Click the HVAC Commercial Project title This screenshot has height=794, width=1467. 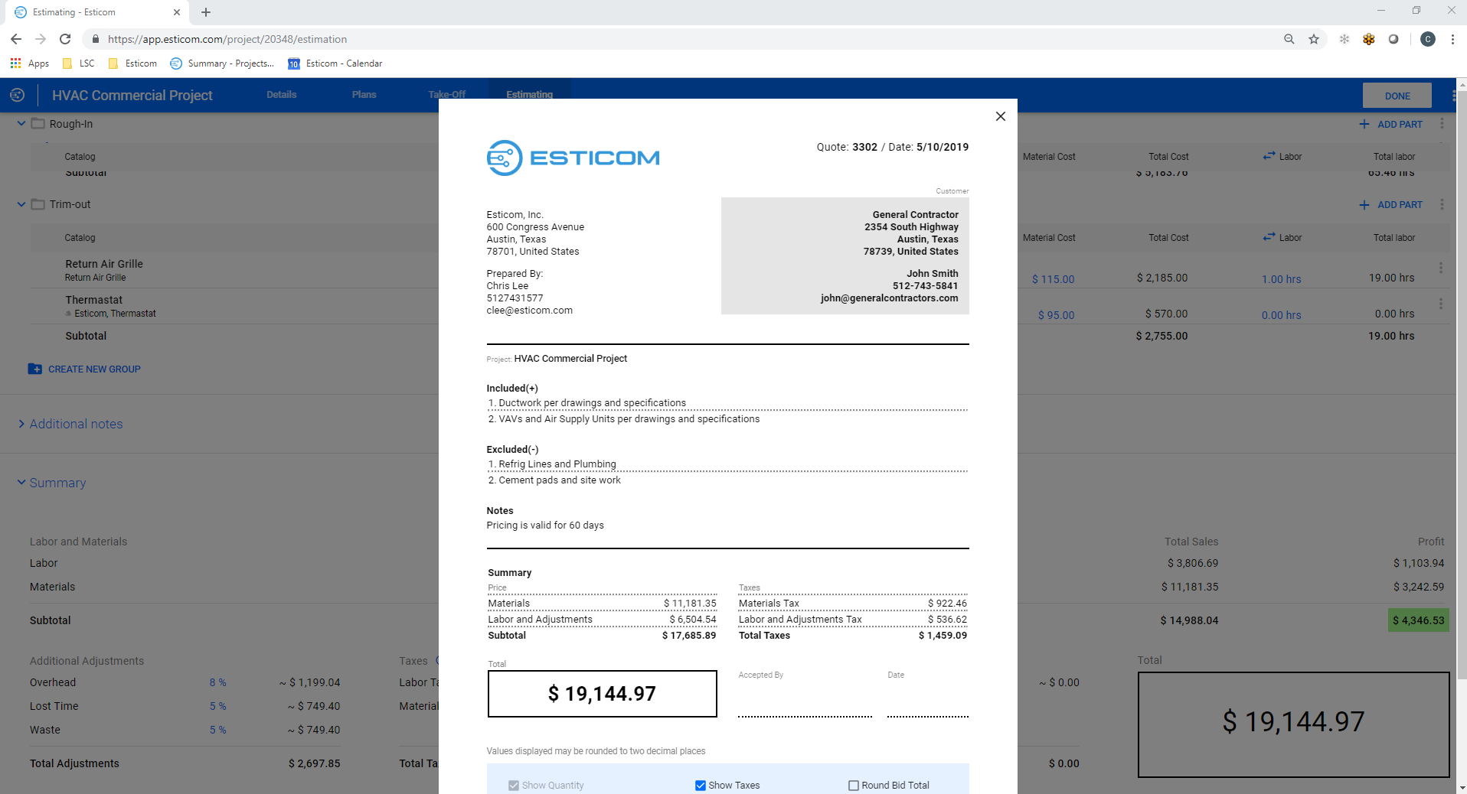pos(132,95)
